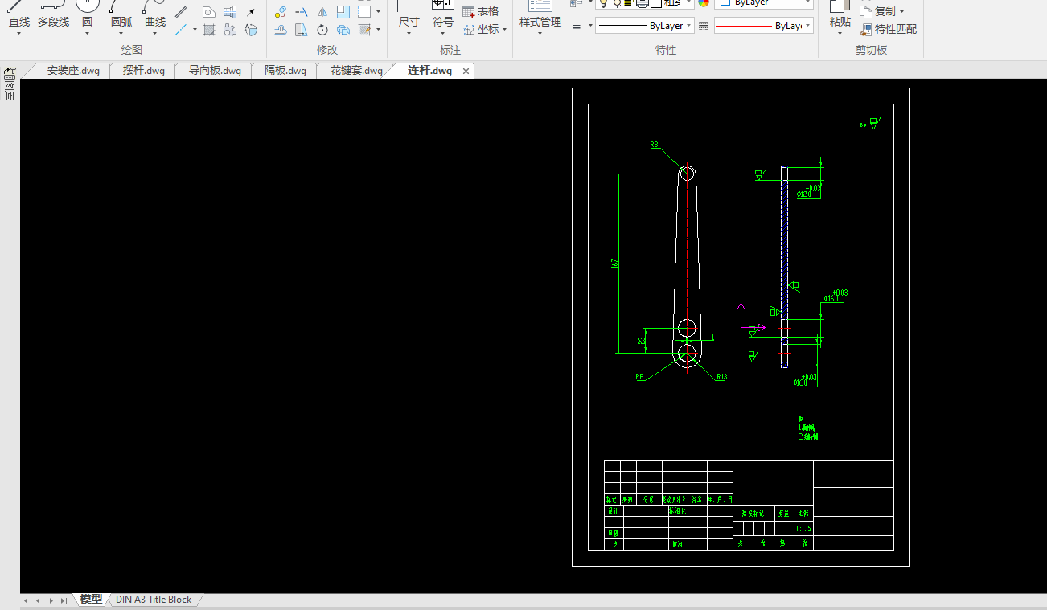
Task: Open the color wheel picker in 特性
Action: (x=704, y=3)
